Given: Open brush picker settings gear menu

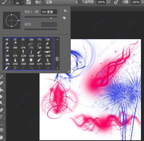Looking at the screenshot, I should click(66, 11).
